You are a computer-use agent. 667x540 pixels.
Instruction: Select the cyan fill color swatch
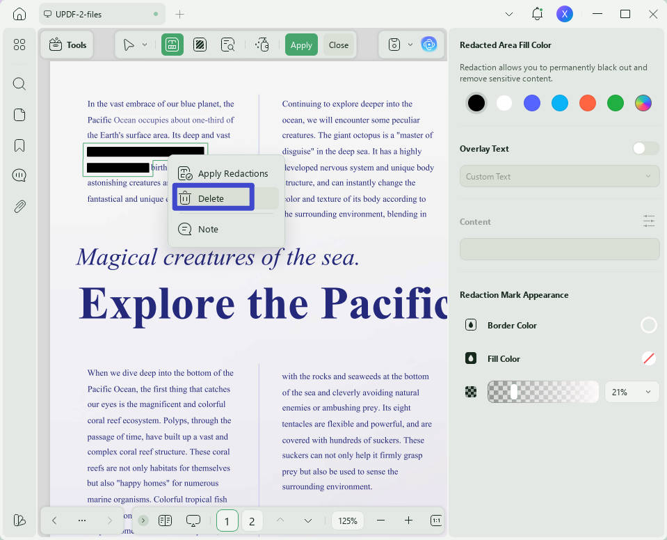tap(560, 103)
